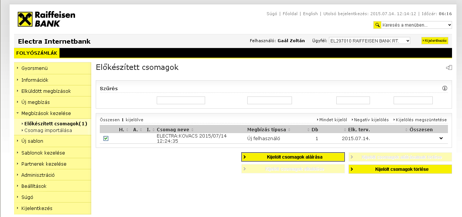Click the Új felhasználó cell
This screenshot has height=217, width=462.
264,139
